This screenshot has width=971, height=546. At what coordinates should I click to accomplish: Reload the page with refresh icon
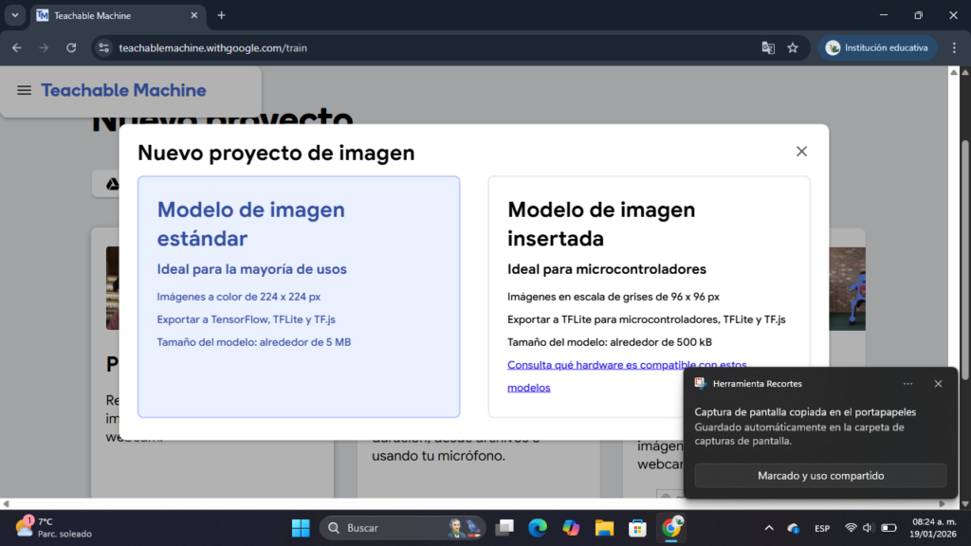click(x=71, y=47)
